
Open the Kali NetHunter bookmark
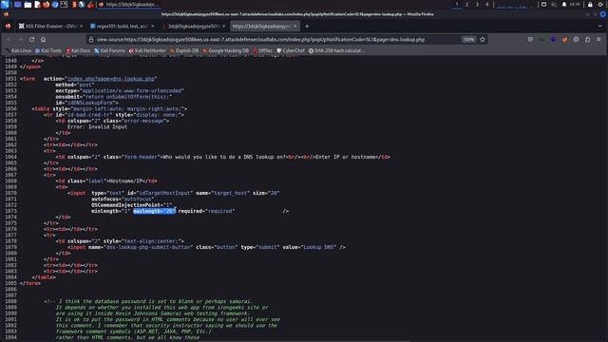click(147, 50)
